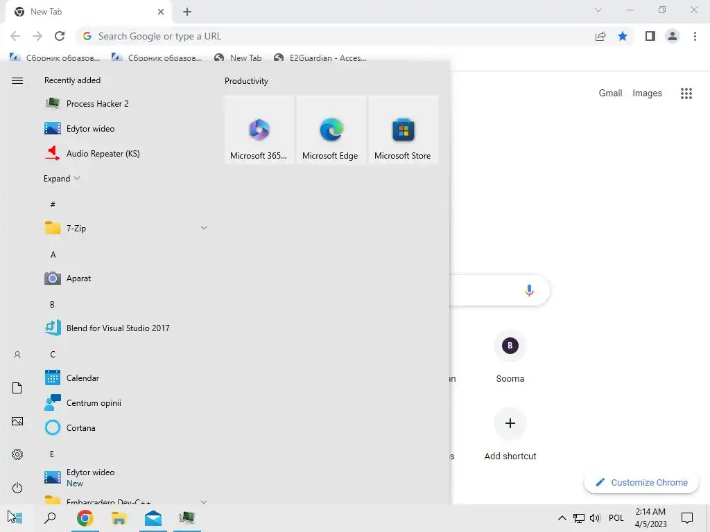Open Centrum opinii app
The image size is (710, 532).
[126, 402]
